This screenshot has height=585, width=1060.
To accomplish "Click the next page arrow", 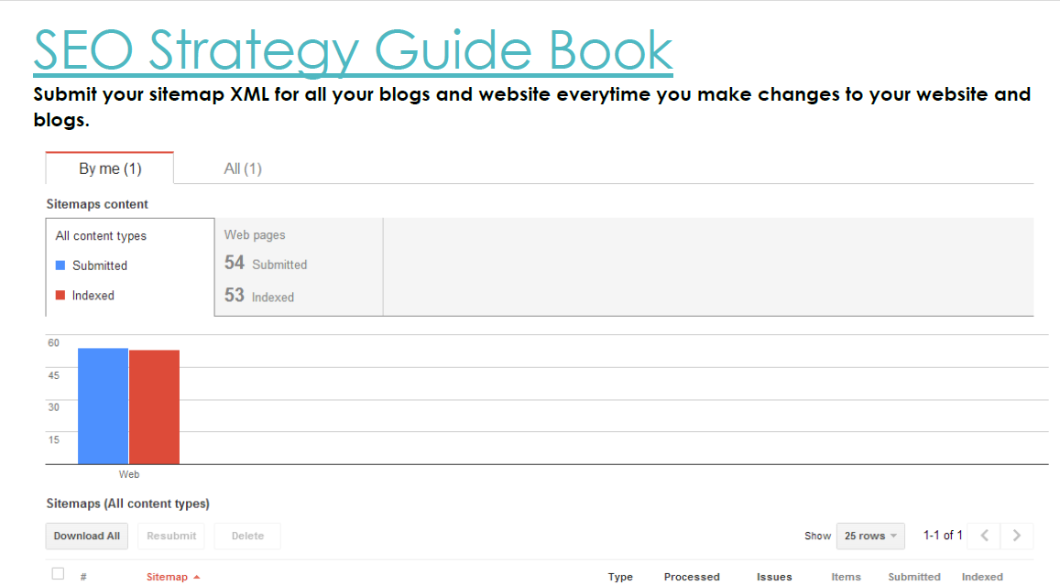I will (1016, 536).
